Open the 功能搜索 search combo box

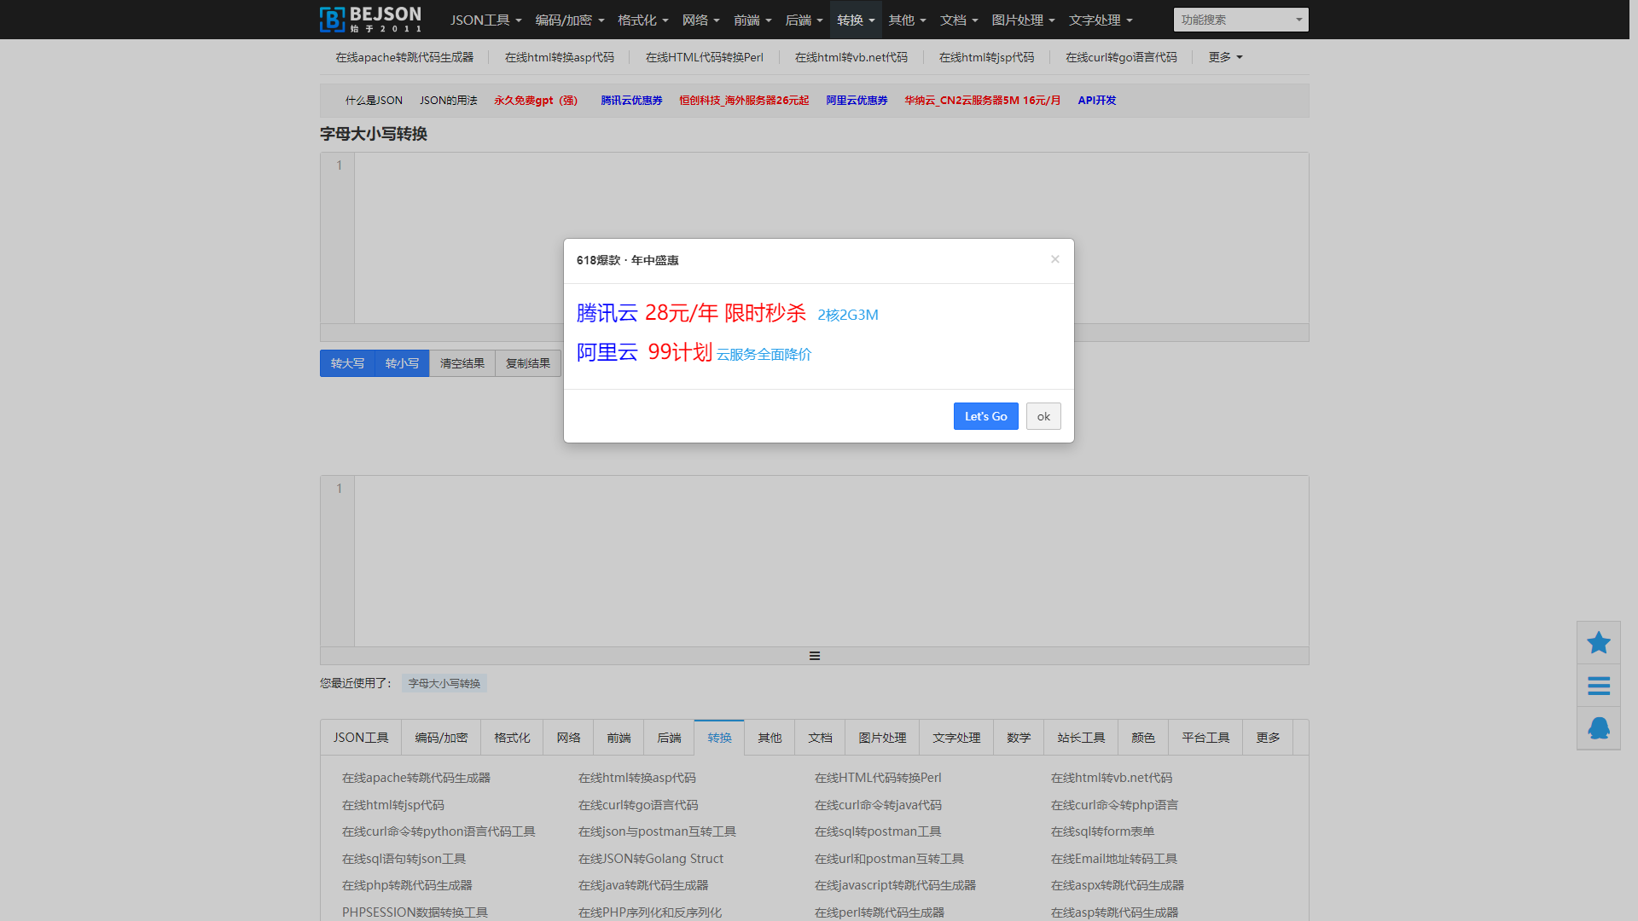pos(1240,20)
